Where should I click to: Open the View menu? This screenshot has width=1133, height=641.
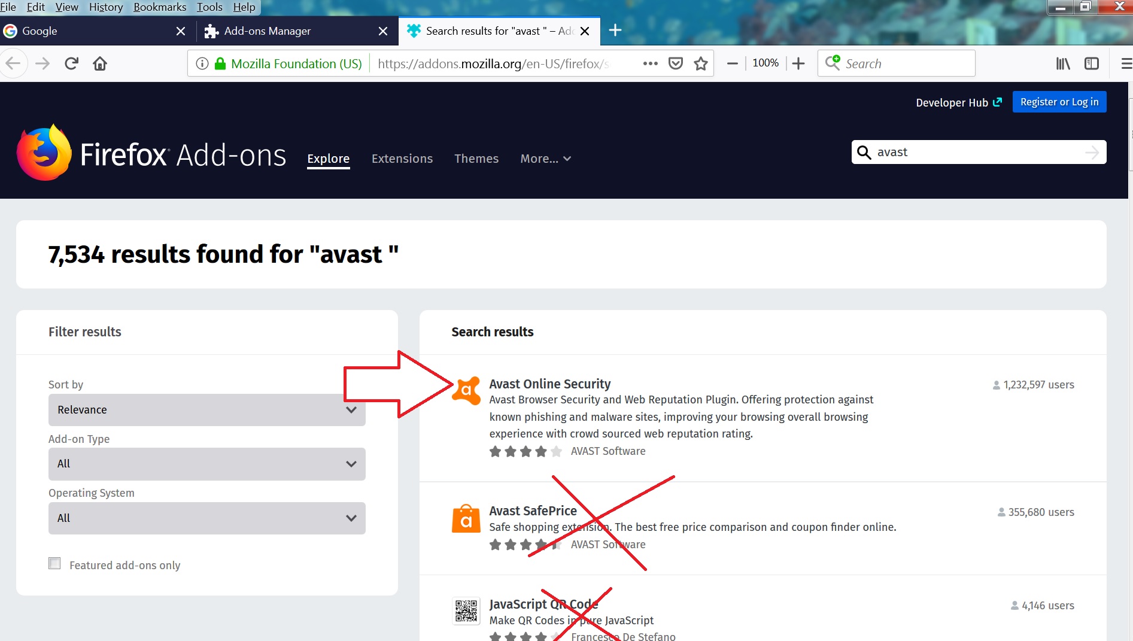[x=66, y=7]
